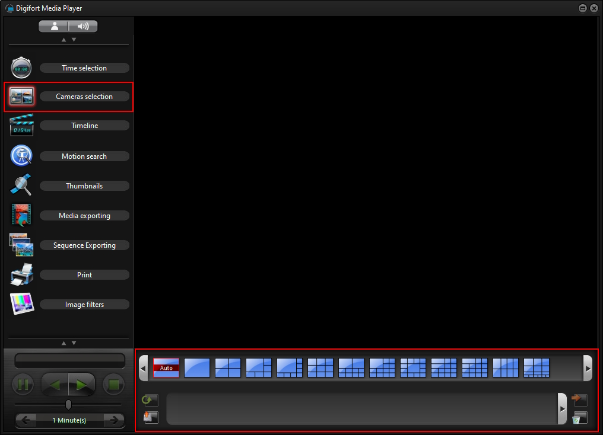Open the Timeline panel

tap(84, 126)
